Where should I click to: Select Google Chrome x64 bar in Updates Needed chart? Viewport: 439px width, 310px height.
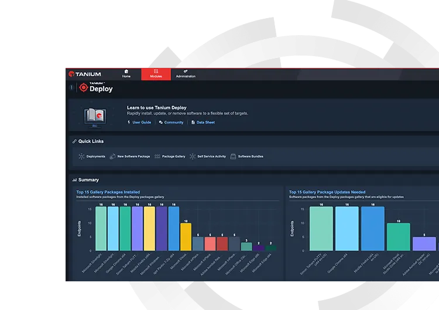[x=347, y=229]
